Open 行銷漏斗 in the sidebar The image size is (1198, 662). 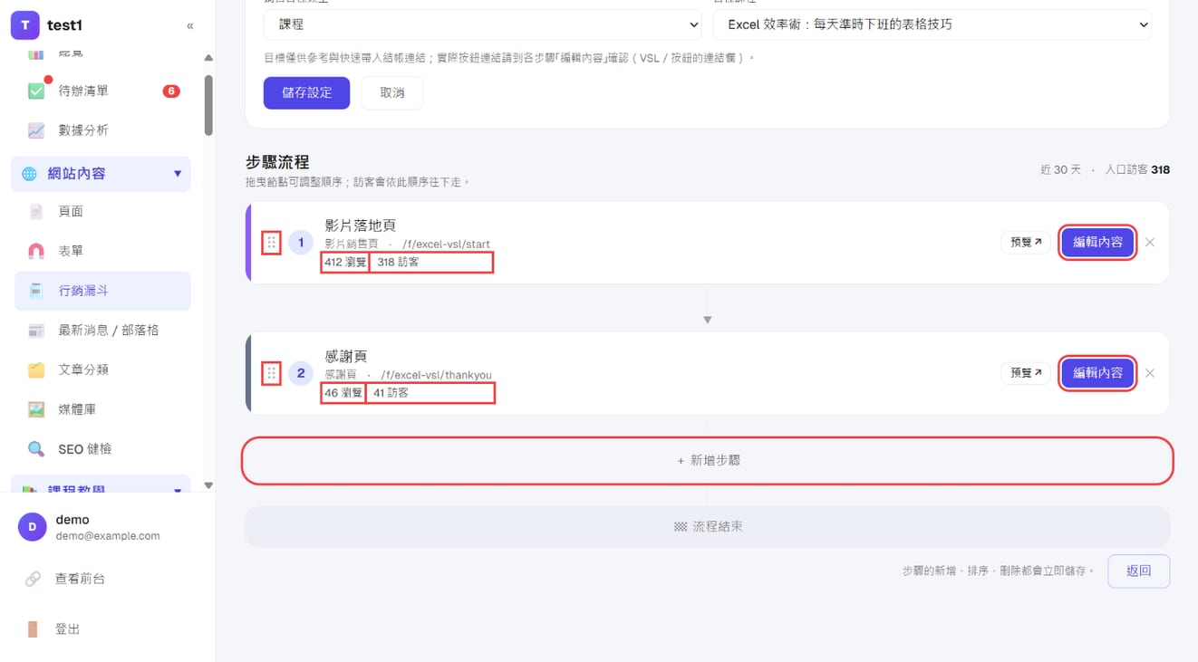pyautogui.click(x=102, y=291)
